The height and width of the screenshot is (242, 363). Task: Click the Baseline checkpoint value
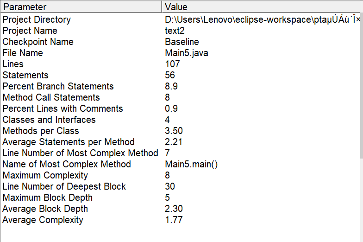[181, 42]
